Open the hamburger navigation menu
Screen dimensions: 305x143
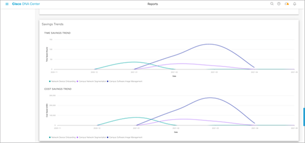pyautogui.click(x=7, y=4)
